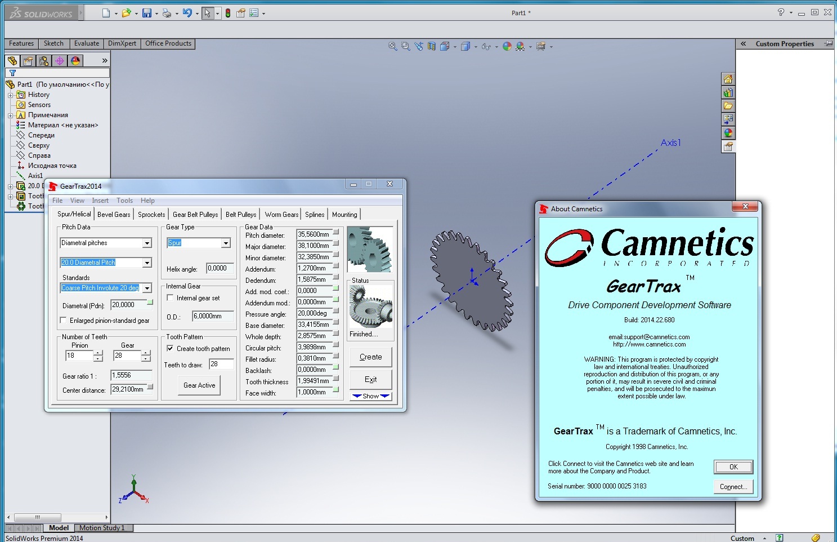Switch to the Sprockets tab
Image resolution: width=837 pixels, height=542 pixels.
pyautogui.click(x=151, y=215)
